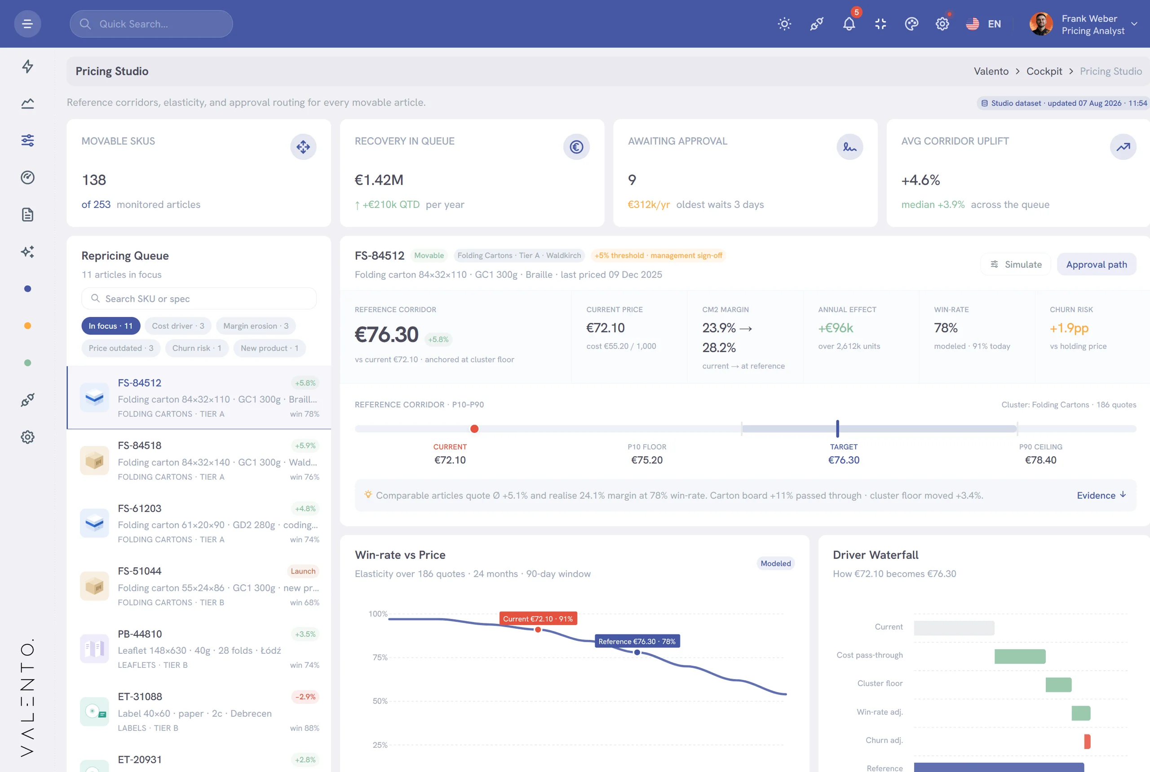Click the Frank Weber avatar
Screen dimensions: 1150x772
1041,24
